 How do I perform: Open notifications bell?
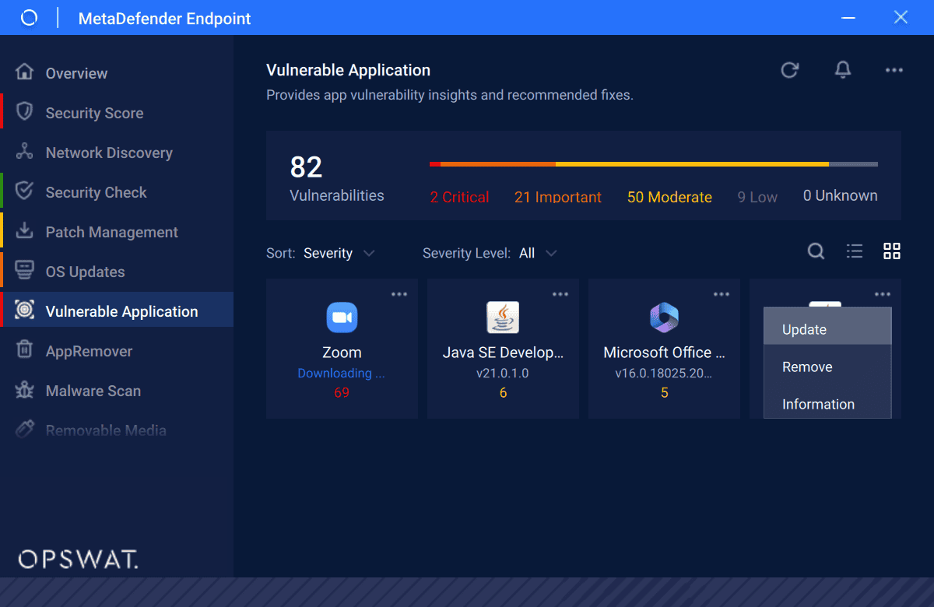(842, 70)
